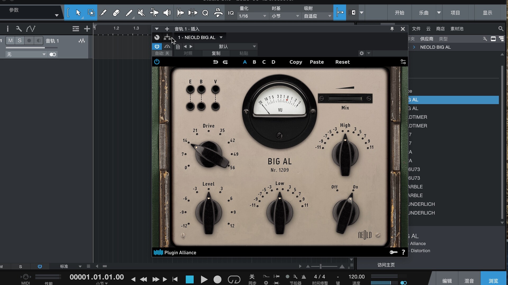Open 项目 project page
Image resolution: width=508 pixels, height=285 pixels.
(x=455, y=13)
